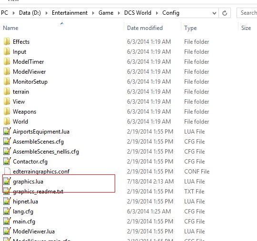
Task: Select edterraingraphics.conf file name
Action: 41,172
